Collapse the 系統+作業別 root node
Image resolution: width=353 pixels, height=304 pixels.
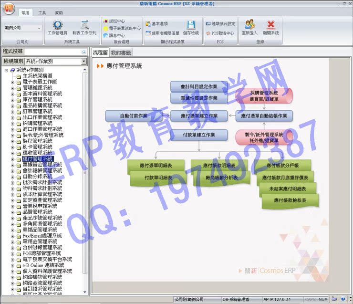[x=6, y=71]
